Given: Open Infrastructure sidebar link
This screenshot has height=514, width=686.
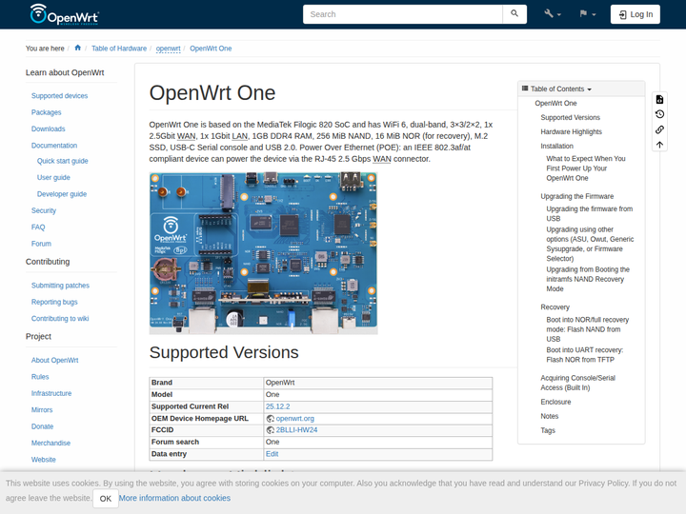Looking at the screenshot, I should tap(51, 393).
